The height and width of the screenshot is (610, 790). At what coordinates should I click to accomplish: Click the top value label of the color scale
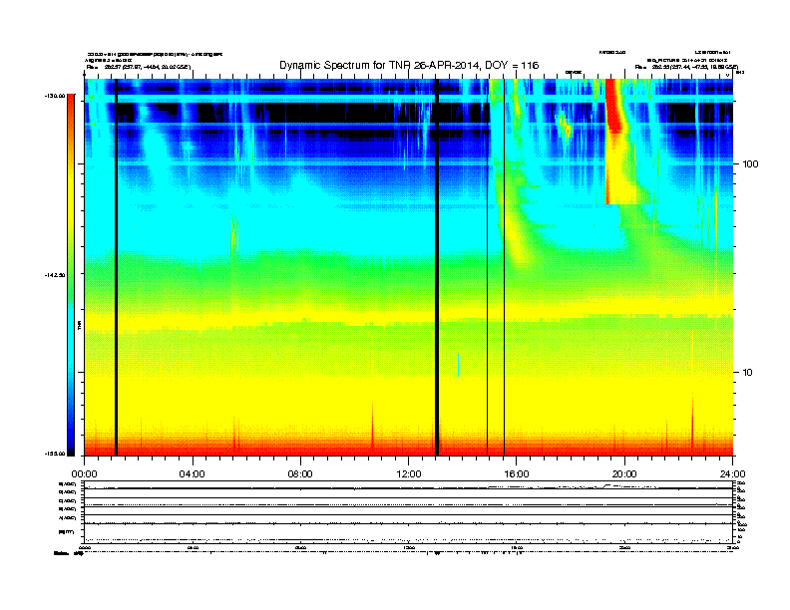click(x=55, y=96)
